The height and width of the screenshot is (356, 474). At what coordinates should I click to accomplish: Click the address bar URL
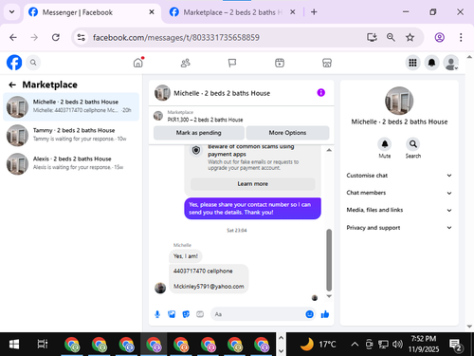point(176,37)
